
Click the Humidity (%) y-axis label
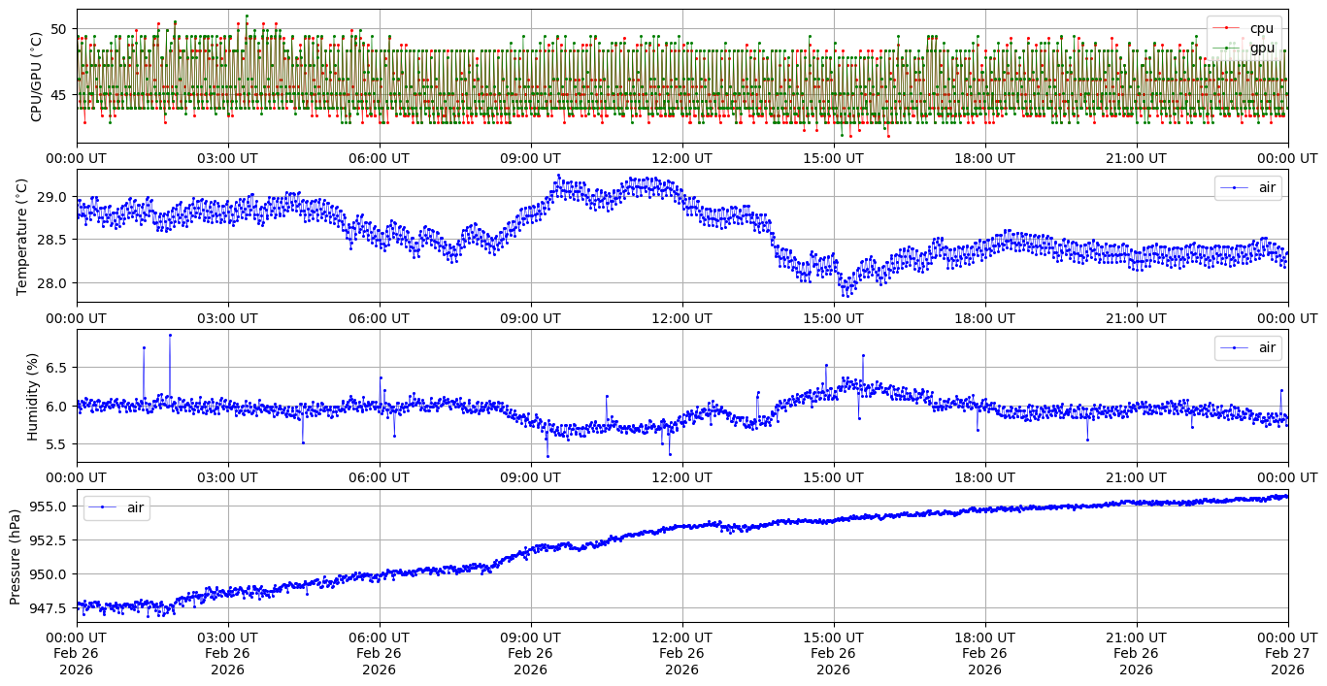tap(32, 396)
